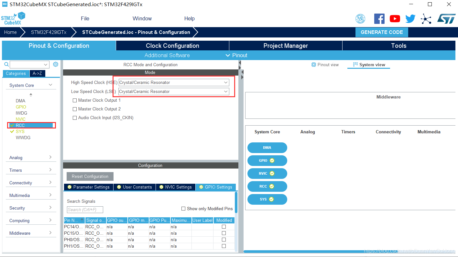This screenshot has width=458, height=257.
Task: Tick Modified checkbox for PC15 row
Action: [224, 233]
